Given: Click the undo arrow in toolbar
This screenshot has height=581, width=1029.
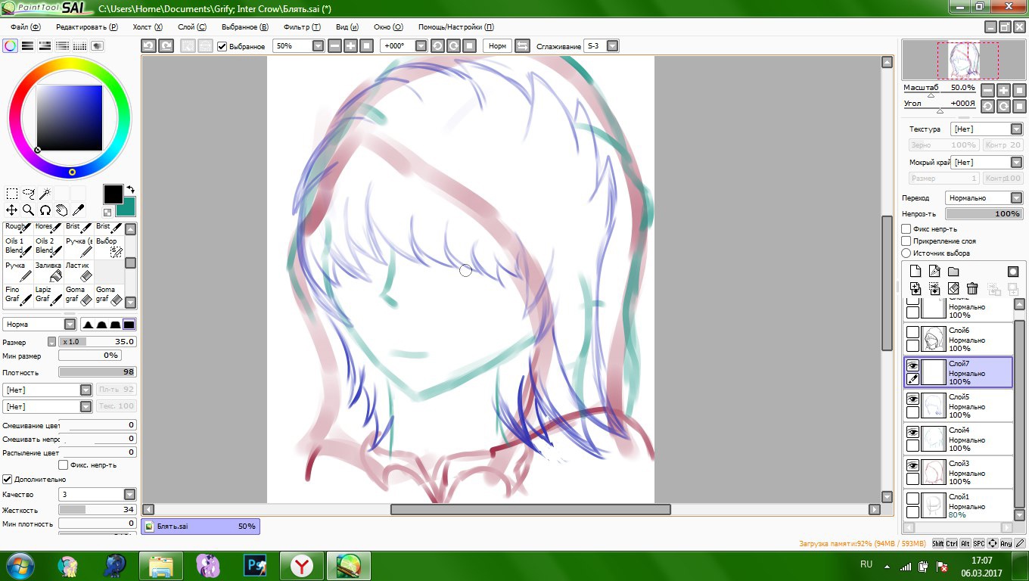Looking at the screenshot, I should point(149,46).
